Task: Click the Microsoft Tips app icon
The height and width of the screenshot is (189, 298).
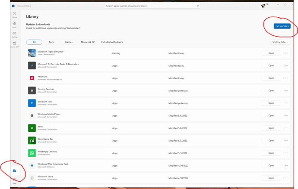Action: pyautogui.click(x=32, y=103)
